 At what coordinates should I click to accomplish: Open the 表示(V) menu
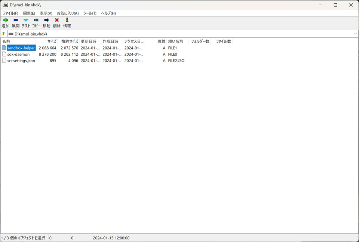pos(46,13)
